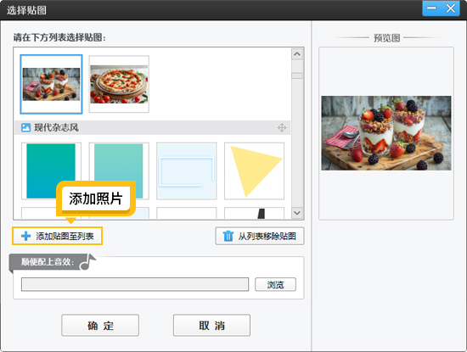The image size is (467, 352).
Task: Choose the dark teal gradient rectangle sticker
Action: click(x=51, y=171)
